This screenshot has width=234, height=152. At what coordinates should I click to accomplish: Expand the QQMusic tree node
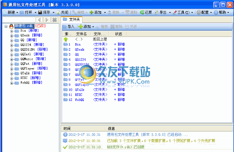[12, 59]
